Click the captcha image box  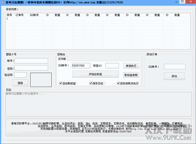41,80
